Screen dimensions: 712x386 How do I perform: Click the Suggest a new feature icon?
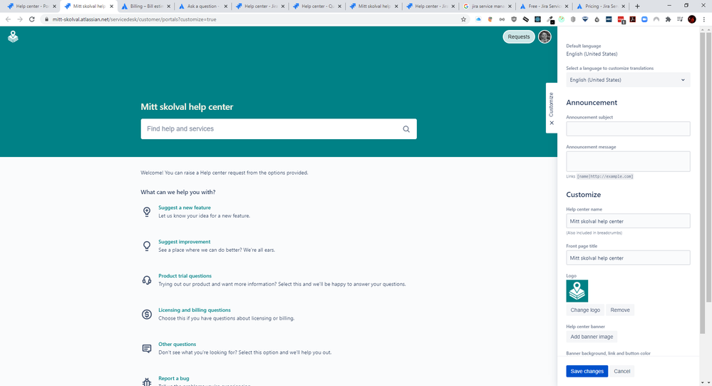147,211
